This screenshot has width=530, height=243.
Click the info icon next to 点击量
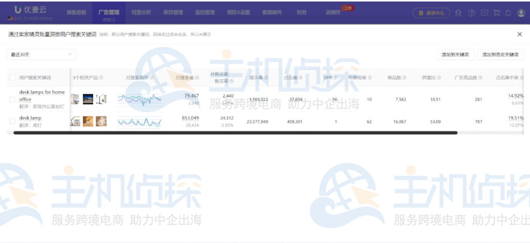click(301, 78)
